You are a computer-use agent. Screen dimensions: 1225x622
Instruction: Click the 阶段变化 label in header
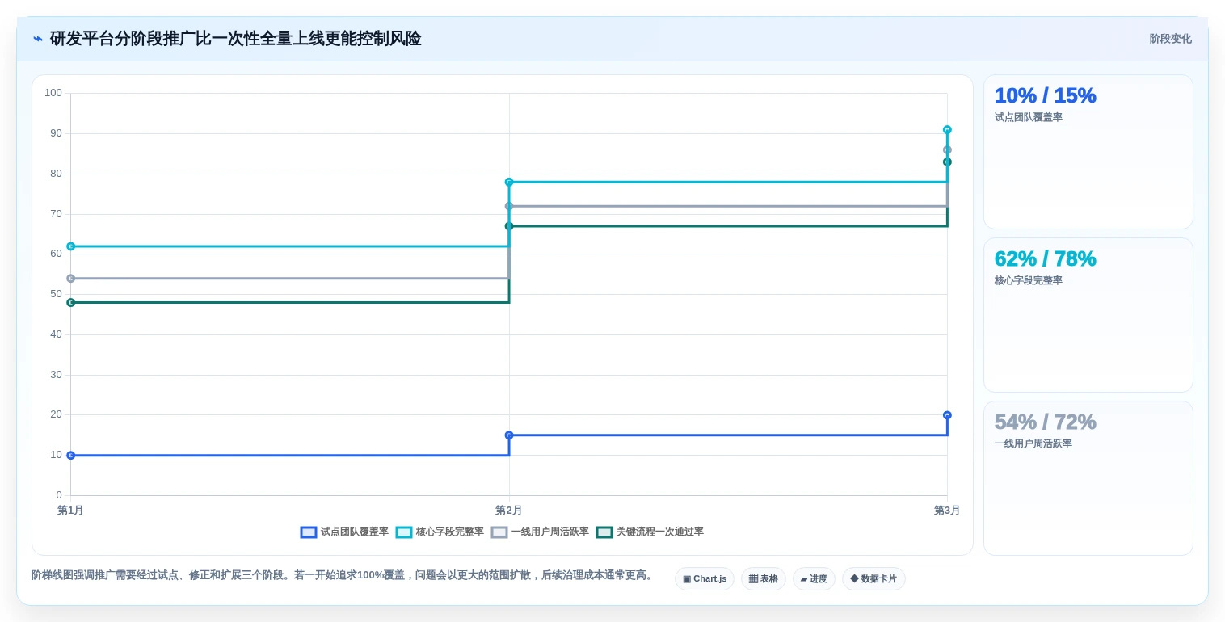point(1171,39)
